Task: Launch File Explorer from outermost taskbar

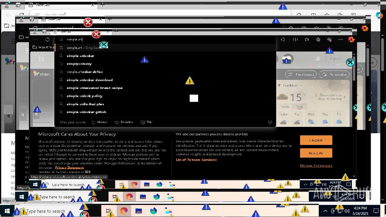Action: point(138,211)
